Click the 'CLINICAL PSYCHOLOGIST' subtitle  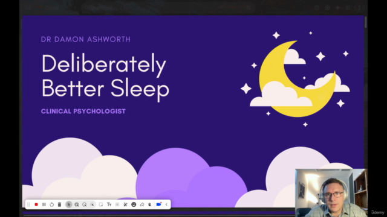(x=83, y=111)
